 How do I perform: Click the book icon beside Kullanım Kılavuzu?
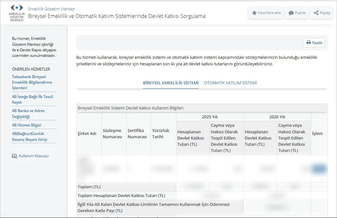click(14, 156)
